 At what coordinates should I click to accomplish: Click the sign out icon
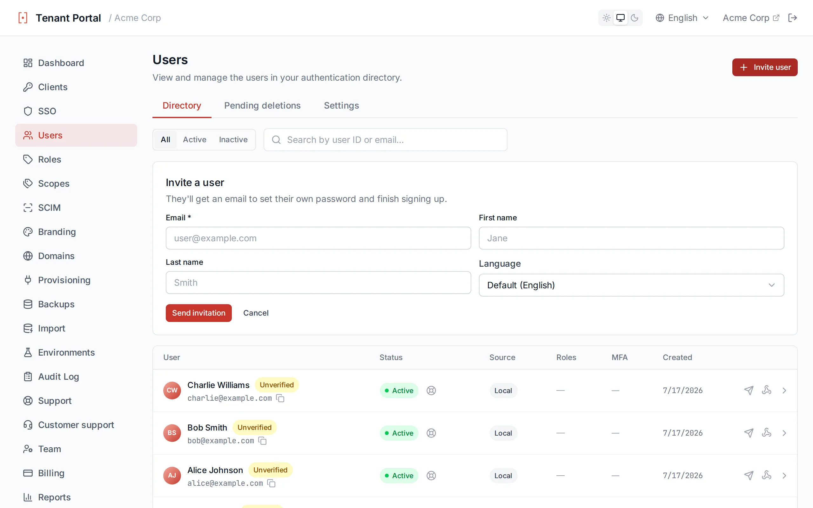coord(792,18)
